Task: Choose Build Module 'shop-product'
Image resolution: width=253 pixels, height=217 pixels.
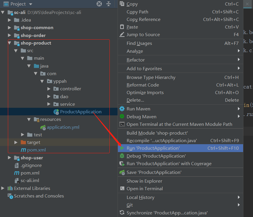Action: pos(180,133)
